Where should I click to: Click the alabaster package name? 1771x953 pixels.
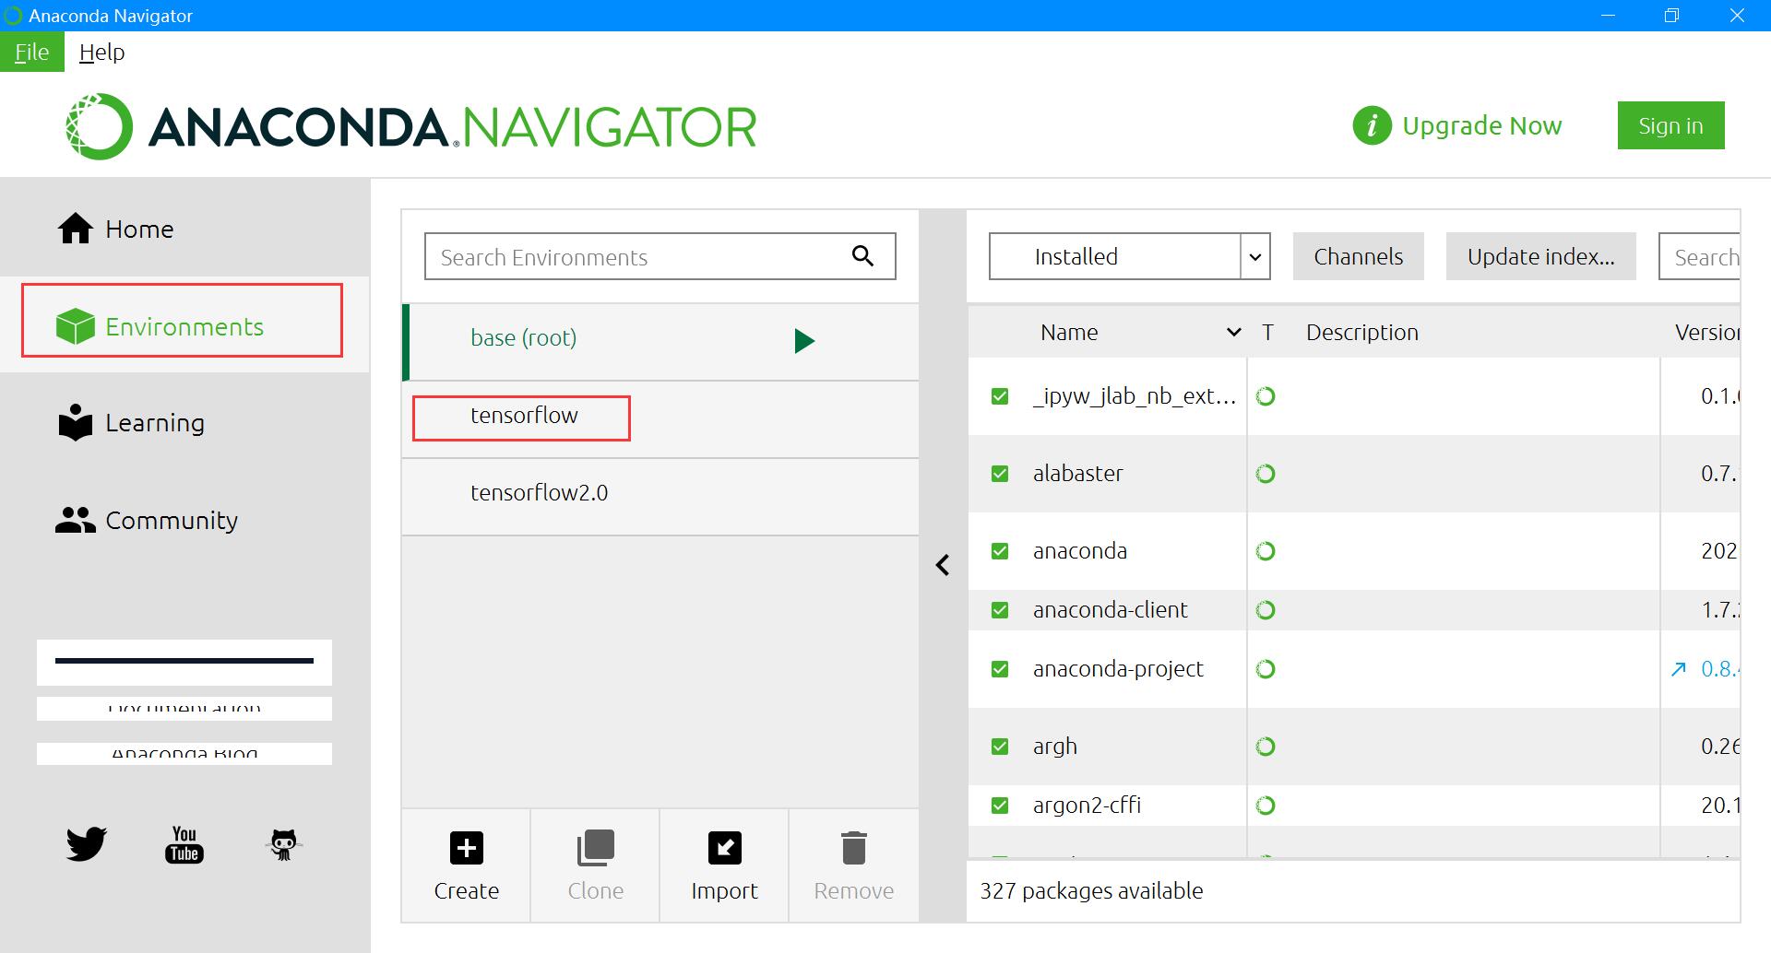[1077, 474]
